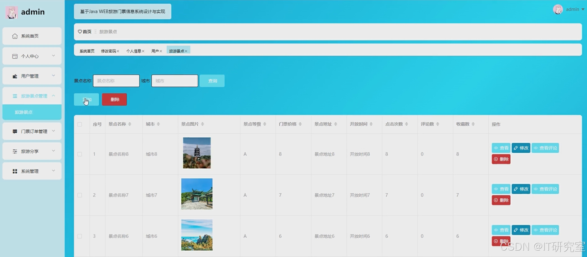Click 查看评论 for 景点名称6 row

coord(545,230)
